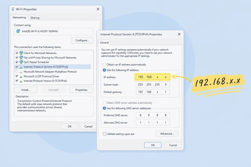This screenshot has height=167, width=251.
Task: Switch to the Networking tab
Action: click(19, 17)
